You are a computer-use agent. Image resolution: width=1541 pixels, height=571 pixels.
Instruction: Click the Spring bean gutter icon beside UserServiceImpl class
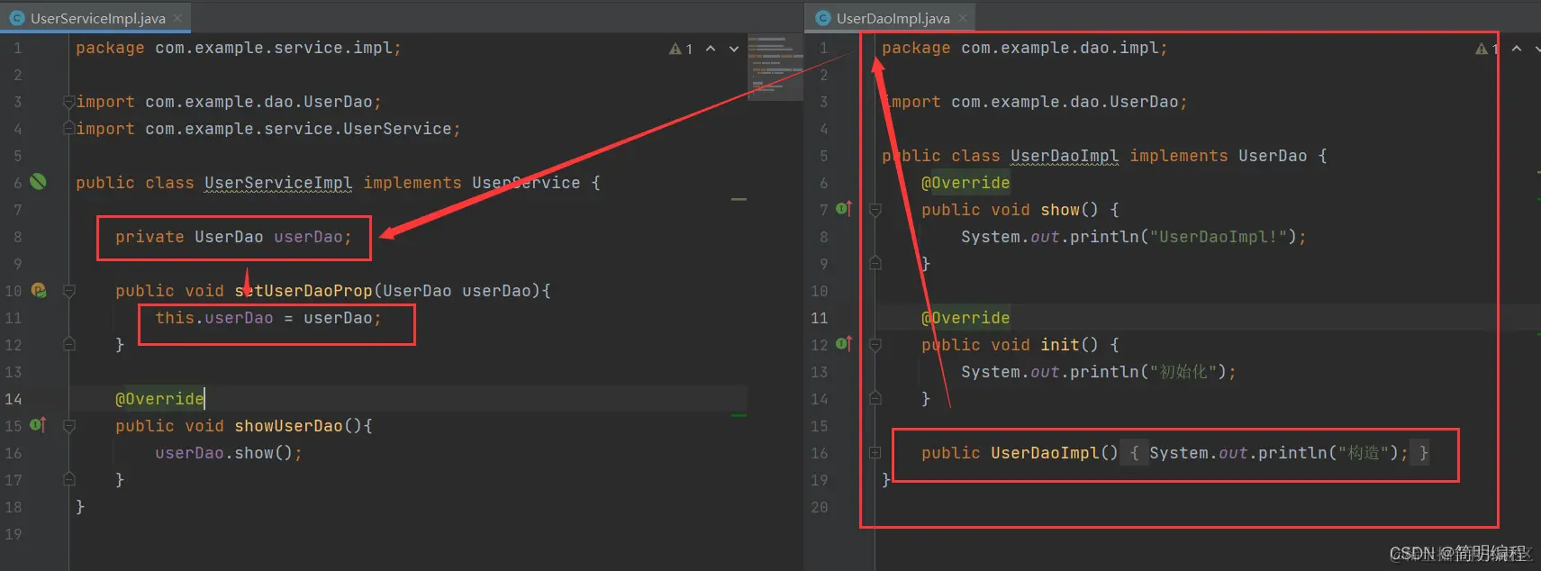38,182
